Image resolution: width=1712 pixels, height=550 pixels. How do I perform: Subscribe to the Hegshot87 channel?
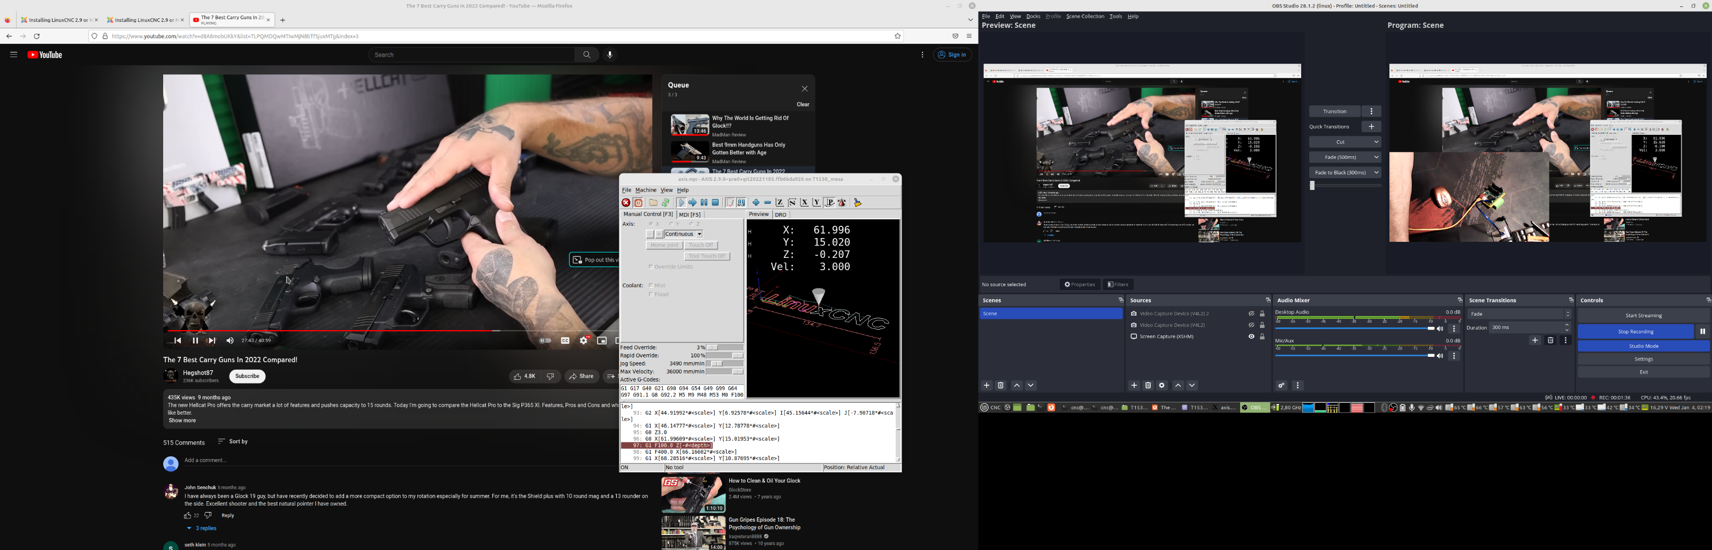[x=247, y=377]
